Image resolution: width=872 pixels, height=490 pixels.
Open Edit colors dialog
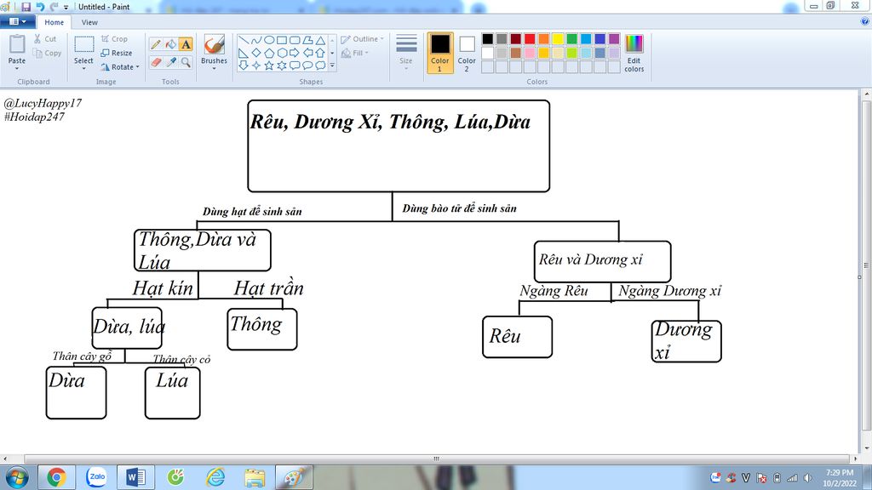pyautogui.click(x=634, y=54)
